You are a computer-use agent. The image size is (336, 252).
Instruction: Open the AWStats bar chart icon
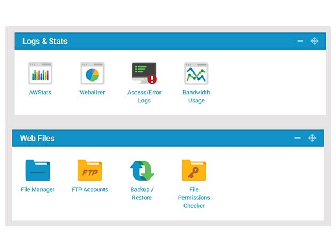(x=40, y=74)
